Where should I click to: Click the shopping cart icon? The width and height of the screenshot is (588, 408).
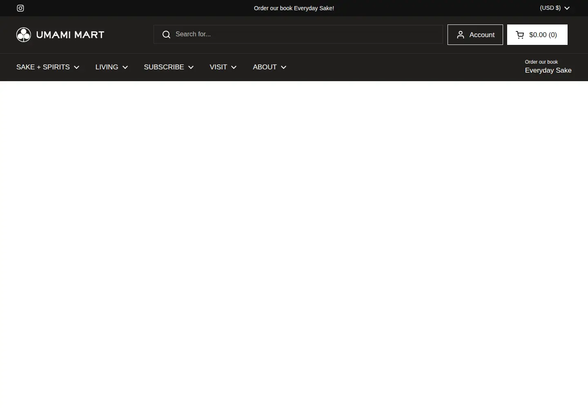(x=520, y=35)
